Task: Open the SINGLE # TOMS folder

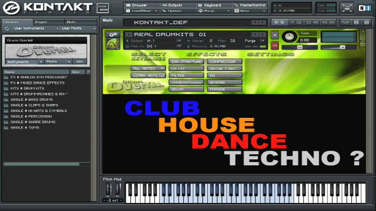Action: (x=25, y=128)
